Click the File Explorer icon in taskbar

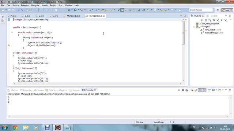26,128
